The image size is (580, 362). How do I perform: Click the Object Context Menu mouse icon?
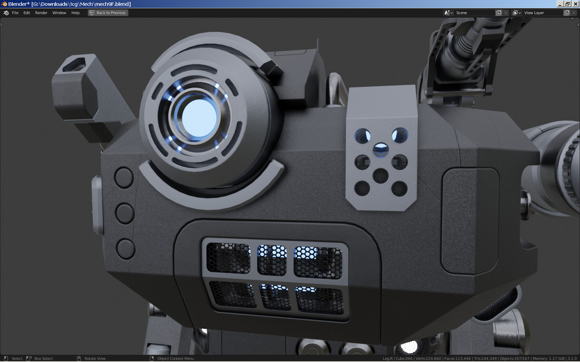pyautogui.click(x=152, y=359)
